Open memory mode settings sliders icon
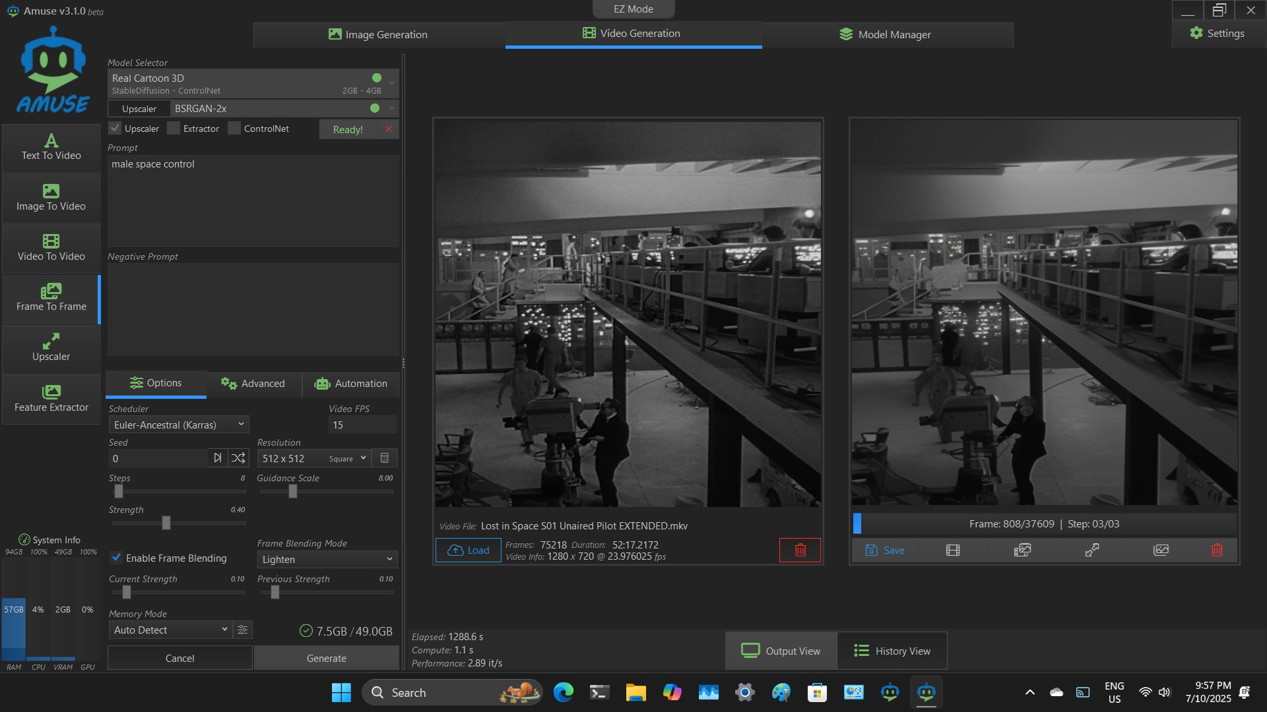 click(x=242, y=630)
